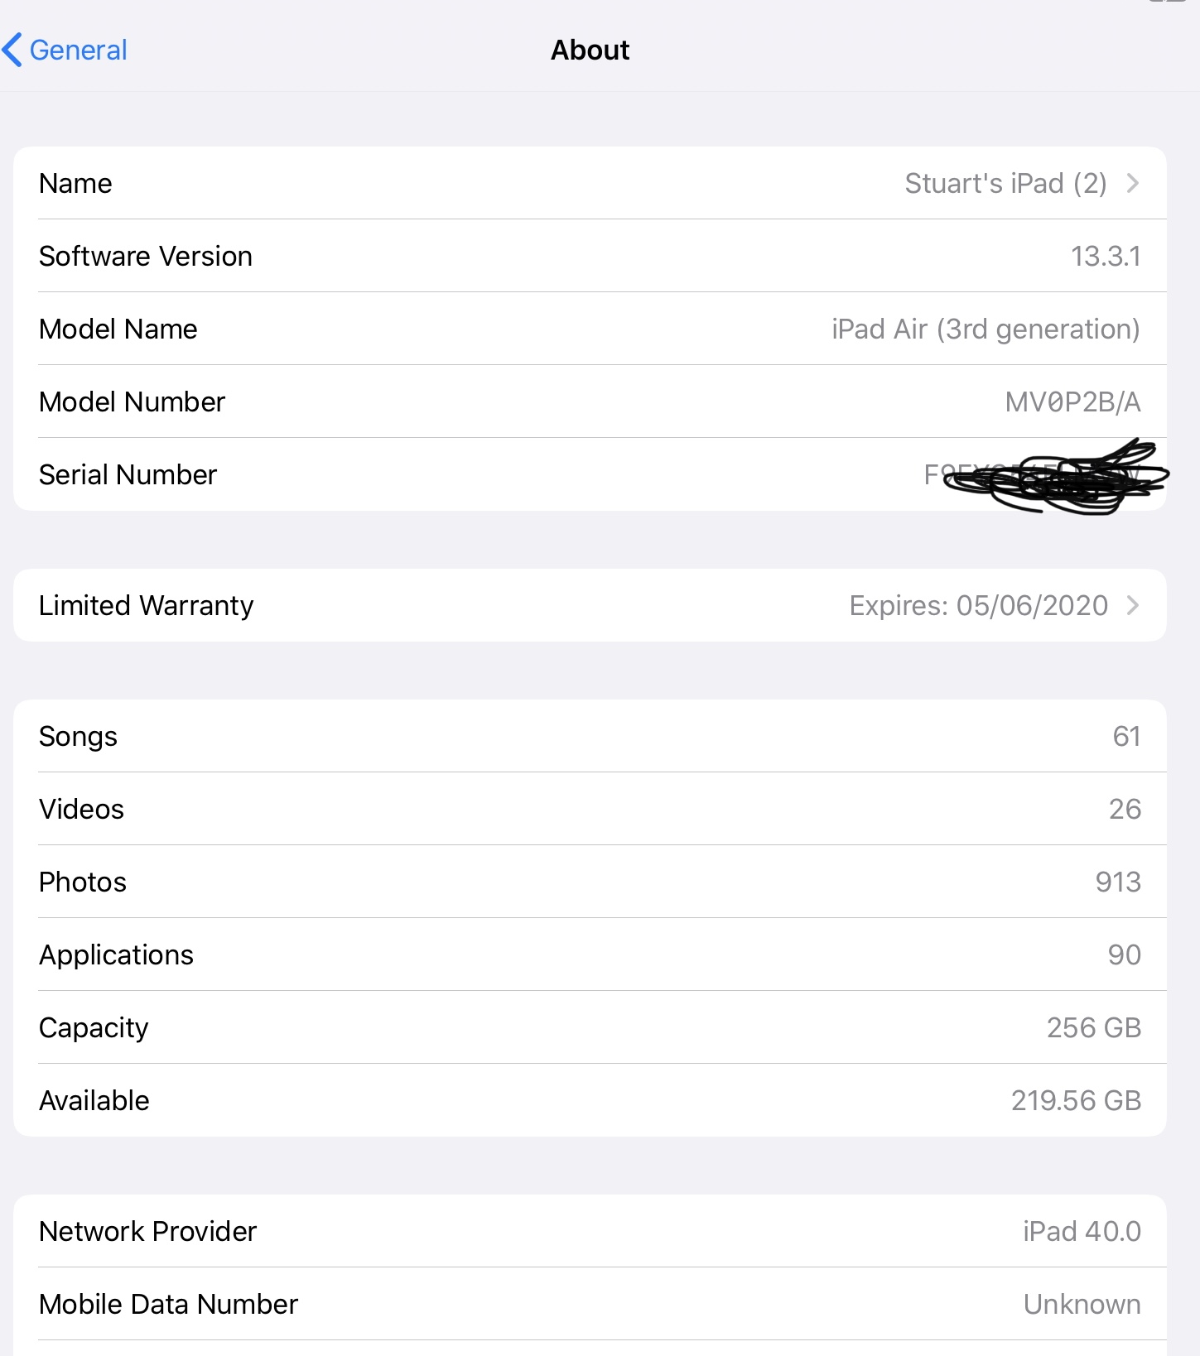Image resolution: width=1200 pixels, height=1356 pixels.
Task: Tap the iPad name Stuart's iPad (2)
Action: pyautogui.click(x=1005, y=183)
